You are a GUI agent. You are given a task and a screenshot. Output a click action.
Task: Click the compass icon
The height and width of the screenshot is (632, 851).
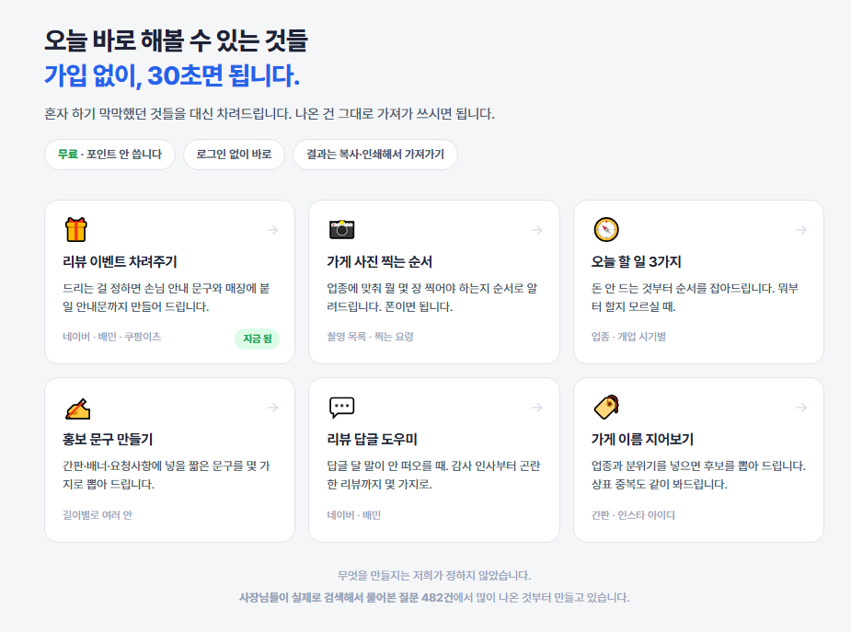[606, 229]
